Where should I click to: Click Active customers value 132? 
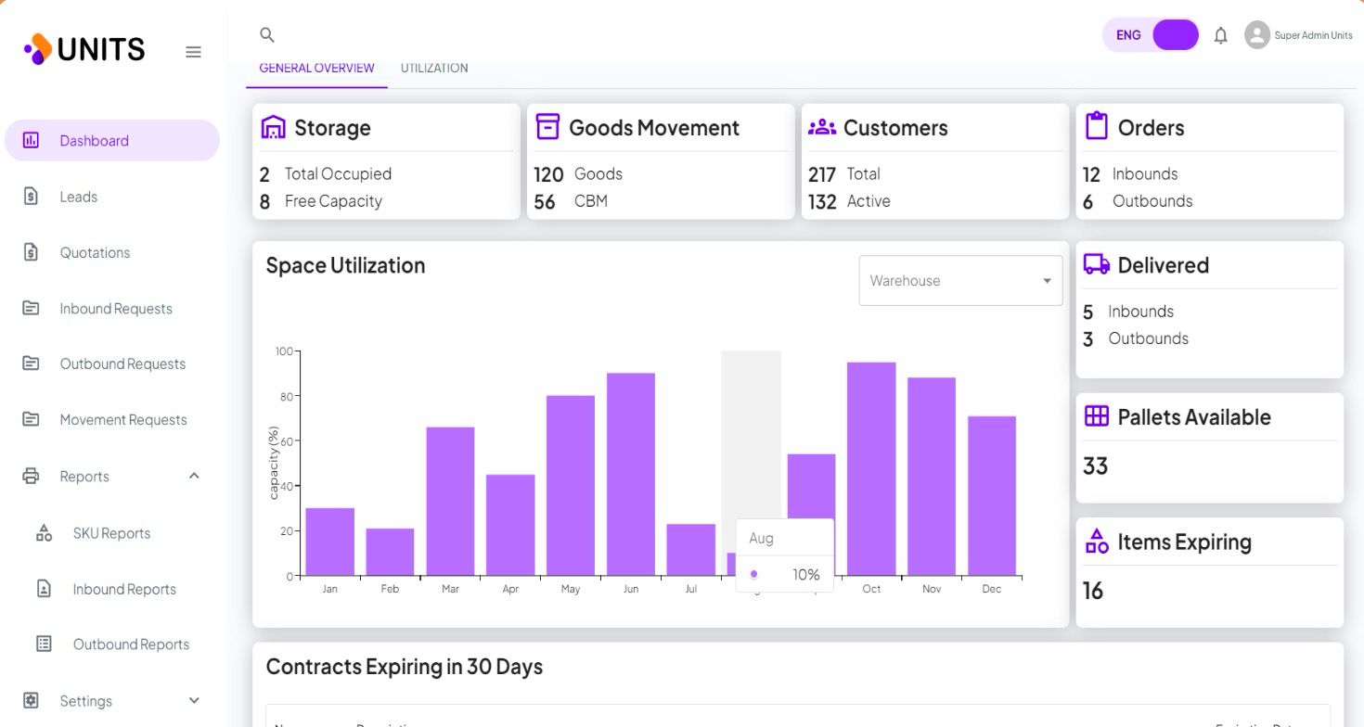pos(822,201)
